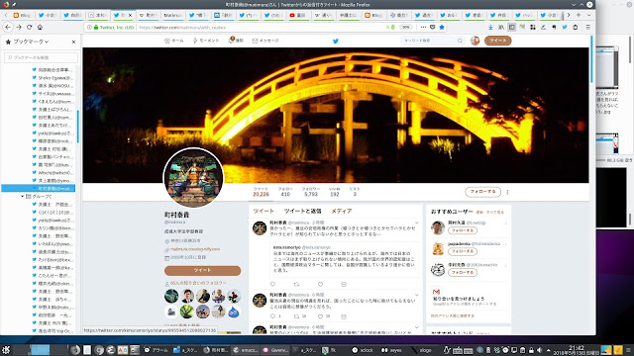Toggle the sidebar view button
Screen dimensions: 634x356
[511, 27]
